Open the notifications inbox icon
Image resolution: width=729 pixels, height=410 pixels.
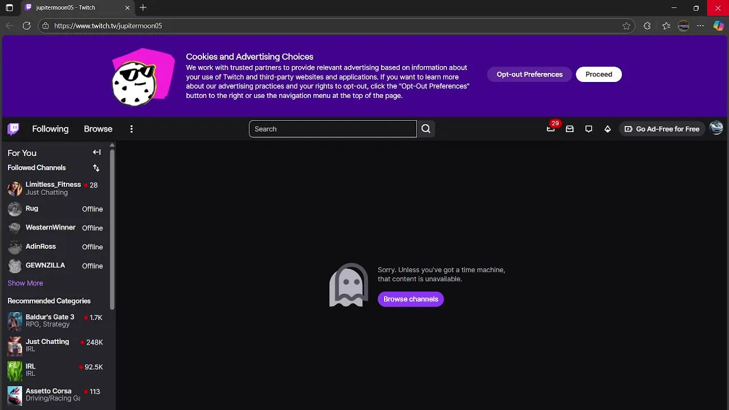pos(570,129)
